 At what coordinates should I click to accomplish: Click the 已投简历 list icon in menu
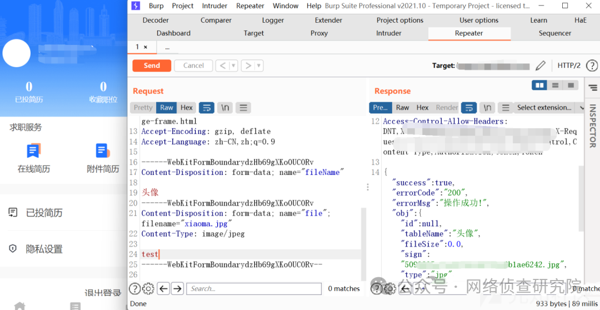(13, 212)
